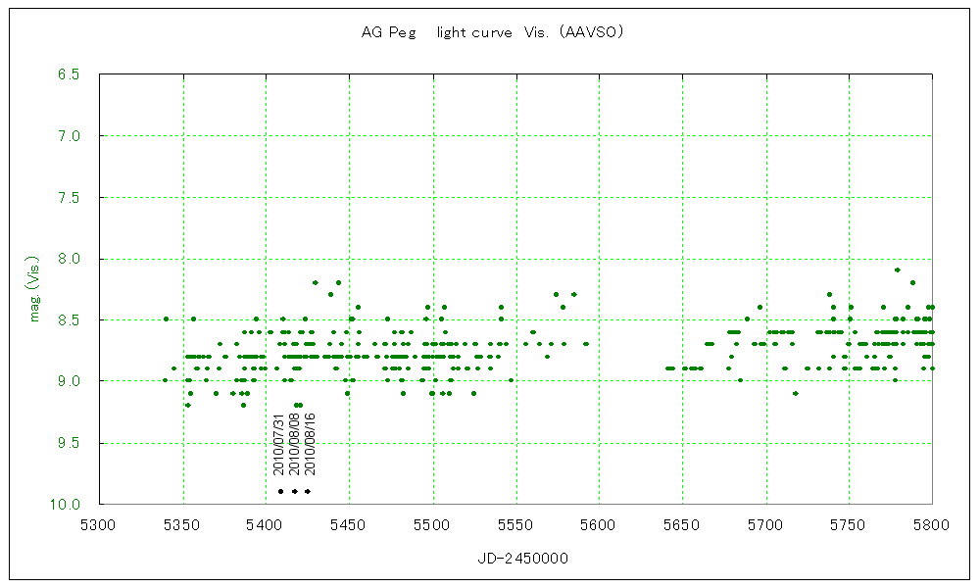This screenshot has height=588, width=980.
Task: Click the chart title 'AG Peg light curve'
Action: [x=493, y=32]
